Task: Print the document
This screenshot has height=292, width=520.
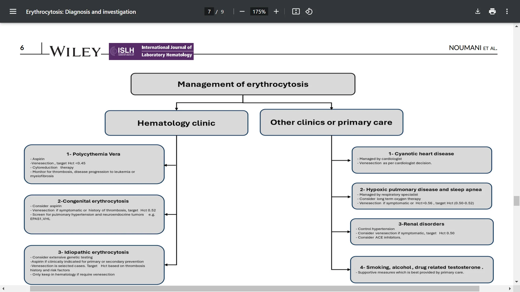Action: [x=492, y=12]
